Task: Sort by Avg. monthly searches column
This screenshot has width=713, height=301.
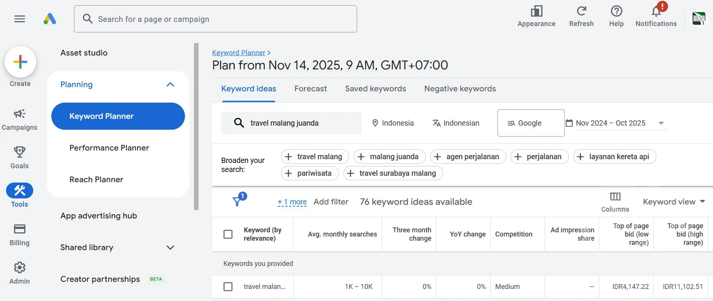Action: [x=342, y=234]
